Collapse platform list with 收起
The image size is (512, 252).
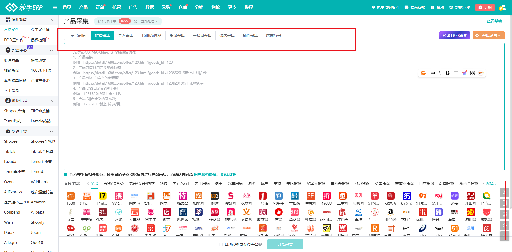(x=490, y=183)
